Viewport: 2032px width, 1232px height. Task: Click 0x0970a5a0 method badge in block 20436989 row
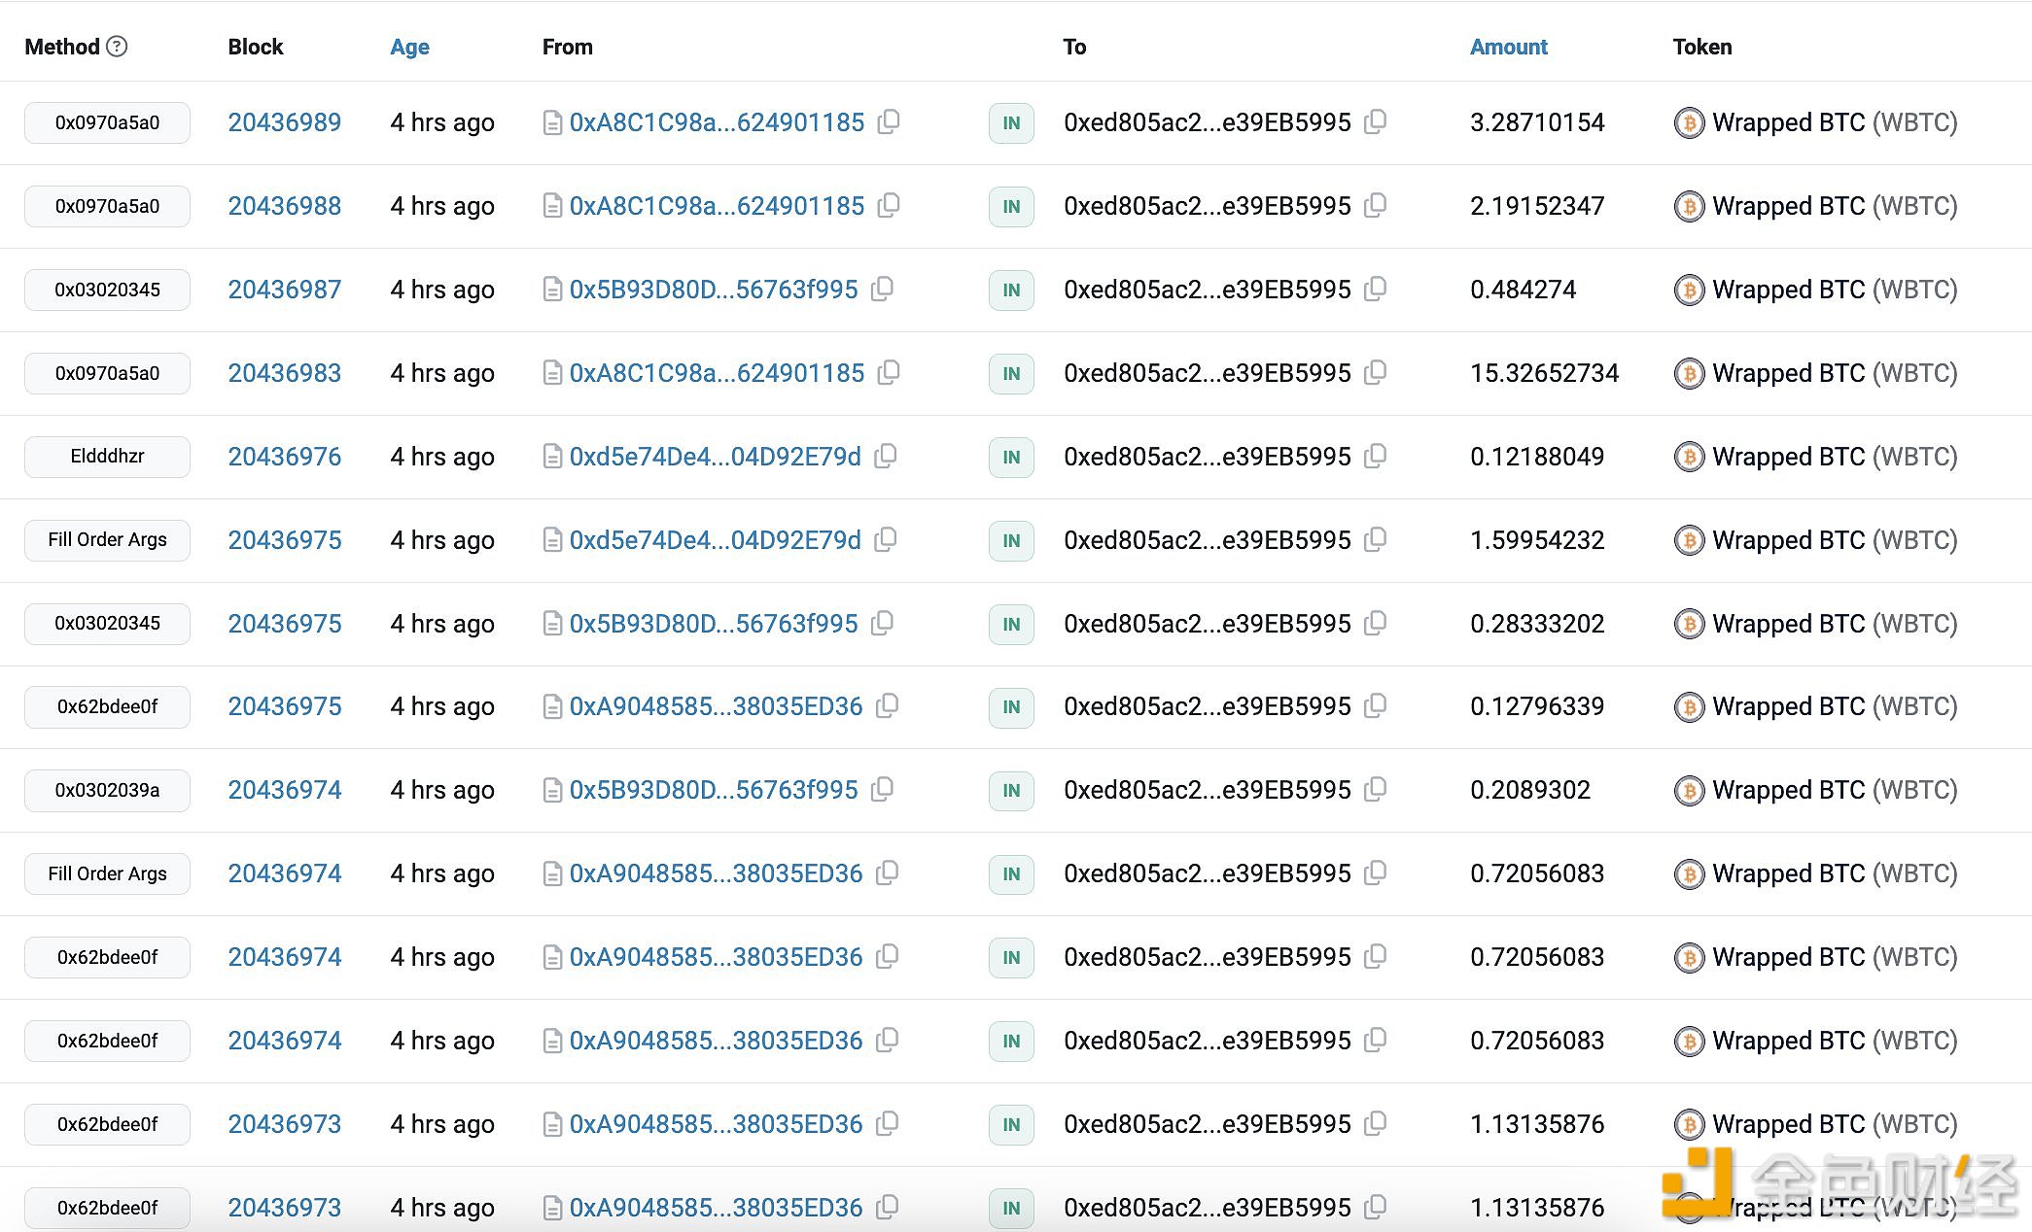[x=107, y=122]
